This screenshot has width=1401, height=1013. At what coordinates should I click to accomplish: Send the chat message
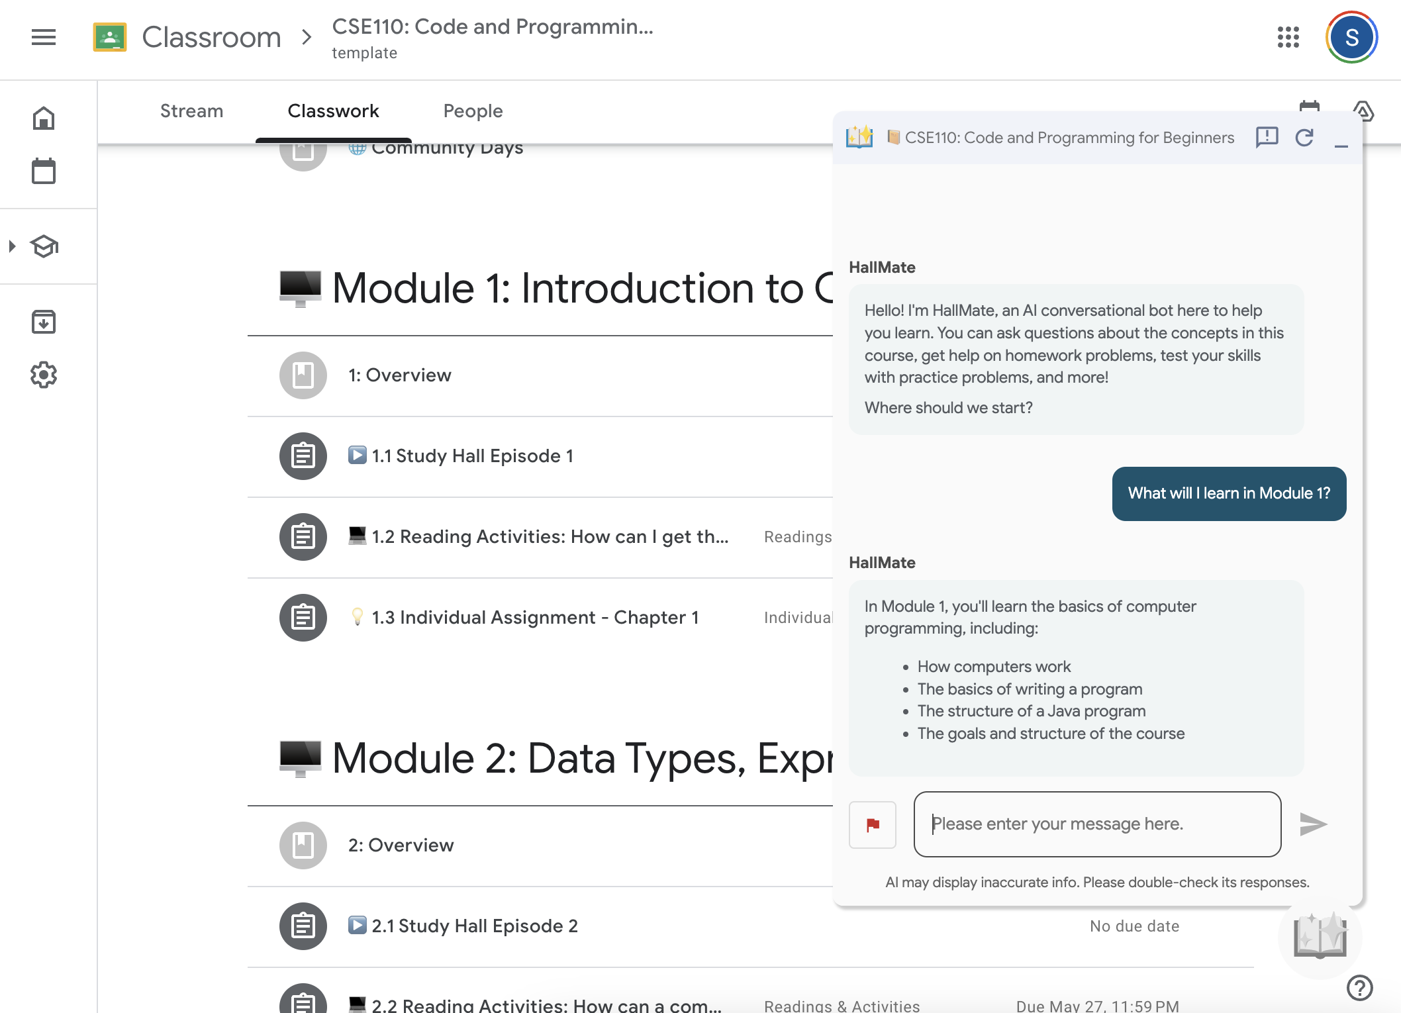tap(1313, 824)
